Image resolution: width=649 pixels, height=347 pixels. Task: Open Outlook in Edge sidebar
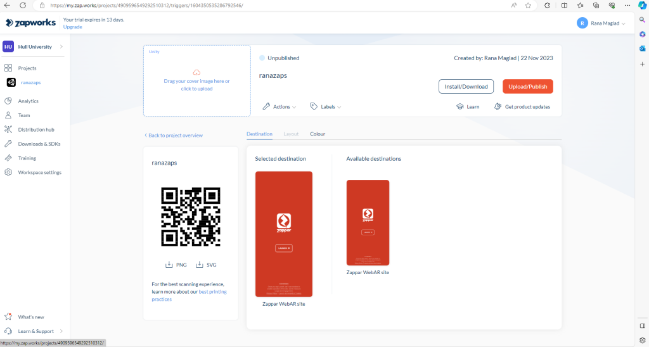coord(643,48)
